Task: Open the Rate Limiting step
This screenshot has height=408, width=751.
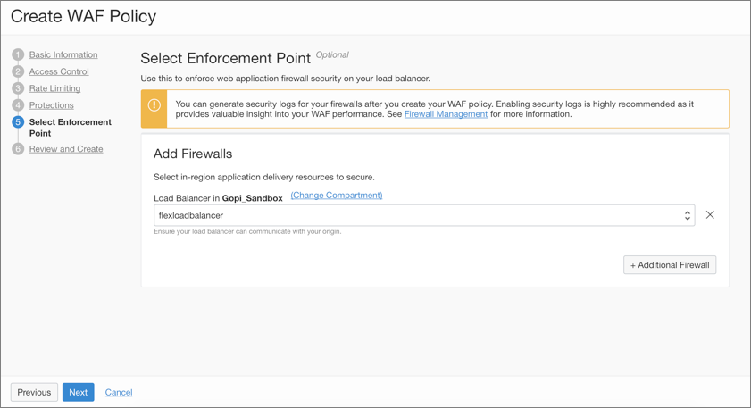Action: [x=54, y=88]
